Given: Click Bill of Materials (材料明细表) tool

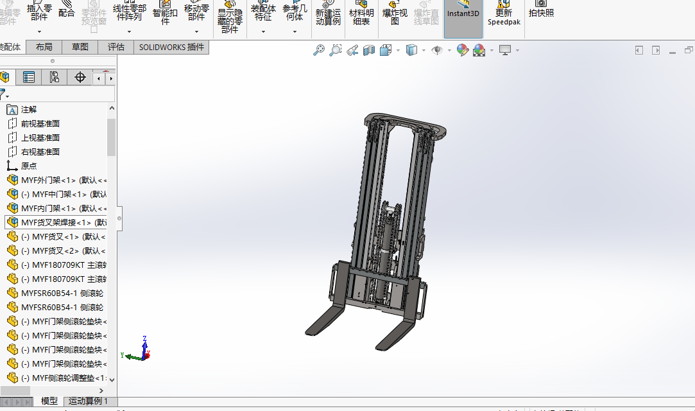Looking at the screenshot, I should pos(361,13).
